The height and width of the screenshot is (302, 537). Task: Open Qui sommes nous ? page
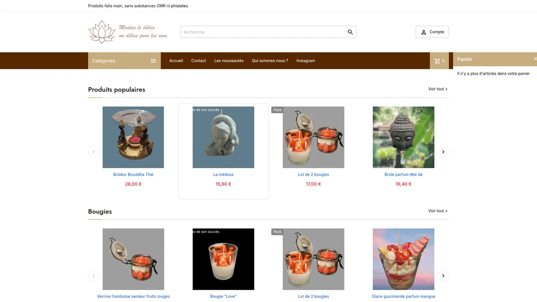pos(270,61)
